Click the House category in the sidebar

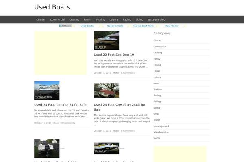157,71
